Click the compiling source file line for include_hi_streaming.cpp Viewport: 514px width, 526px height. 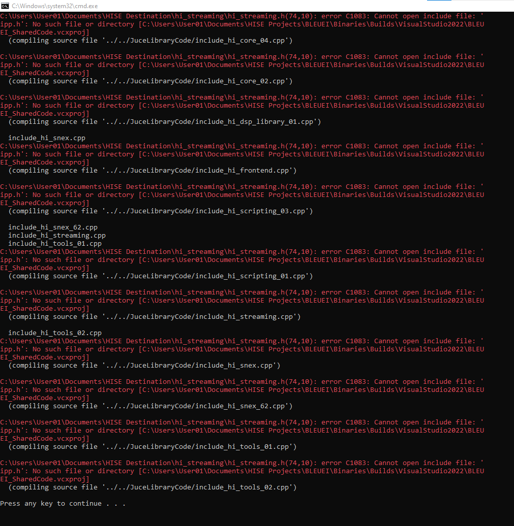[155, 317]
